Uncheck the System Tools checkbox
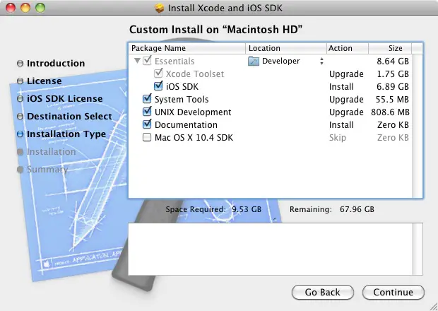 click(147, 100)
